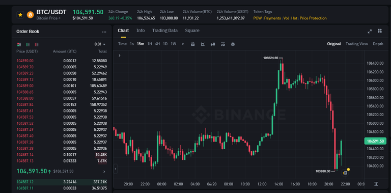
Task: Select the 104589.23 ask price
Action: pyautogui.click(x=25, y=73)
